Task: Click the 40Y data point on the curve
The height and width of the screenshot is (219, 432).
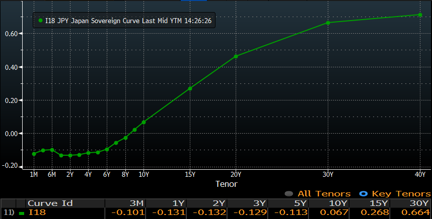Action: [x=420, y=15]
